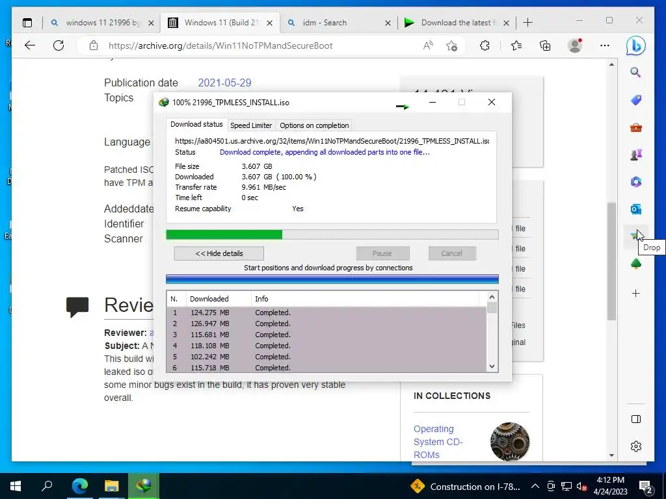Open the Edge tab actions menu icon
Image resolution: width=666 pixels, height=499 pixels.
click(27, 23)
